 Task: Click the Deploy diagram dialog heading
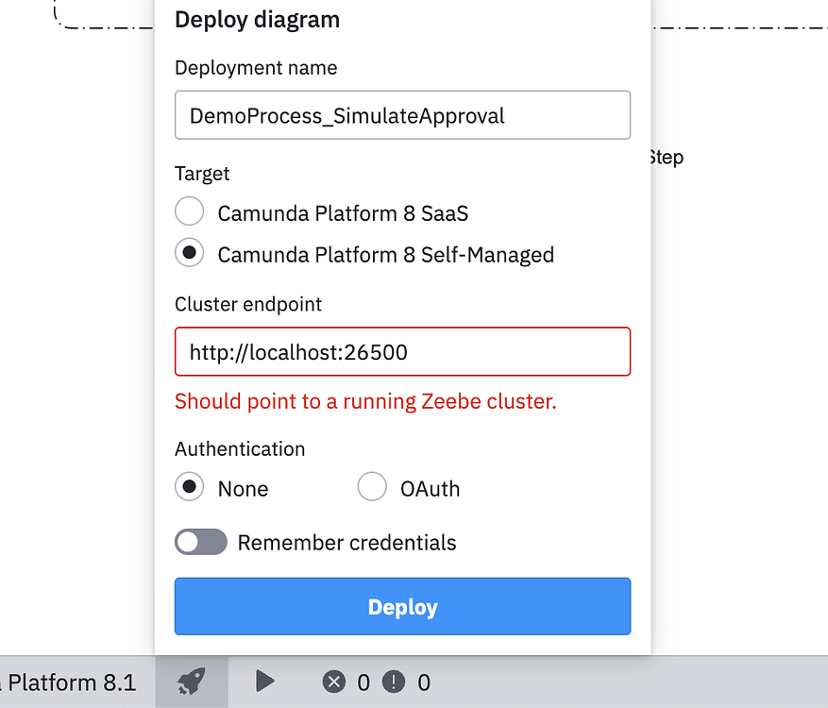(x=256, y=19)
